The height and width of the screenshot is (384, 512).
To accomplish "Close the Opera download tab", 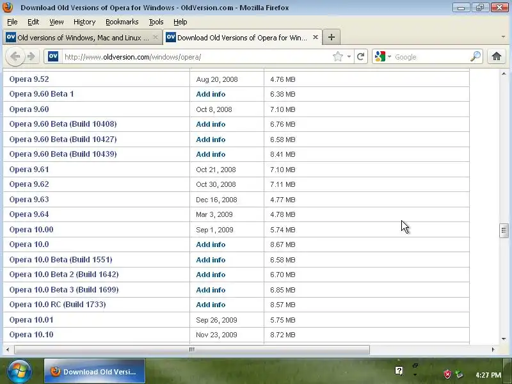I will click(x=316, y=37).
